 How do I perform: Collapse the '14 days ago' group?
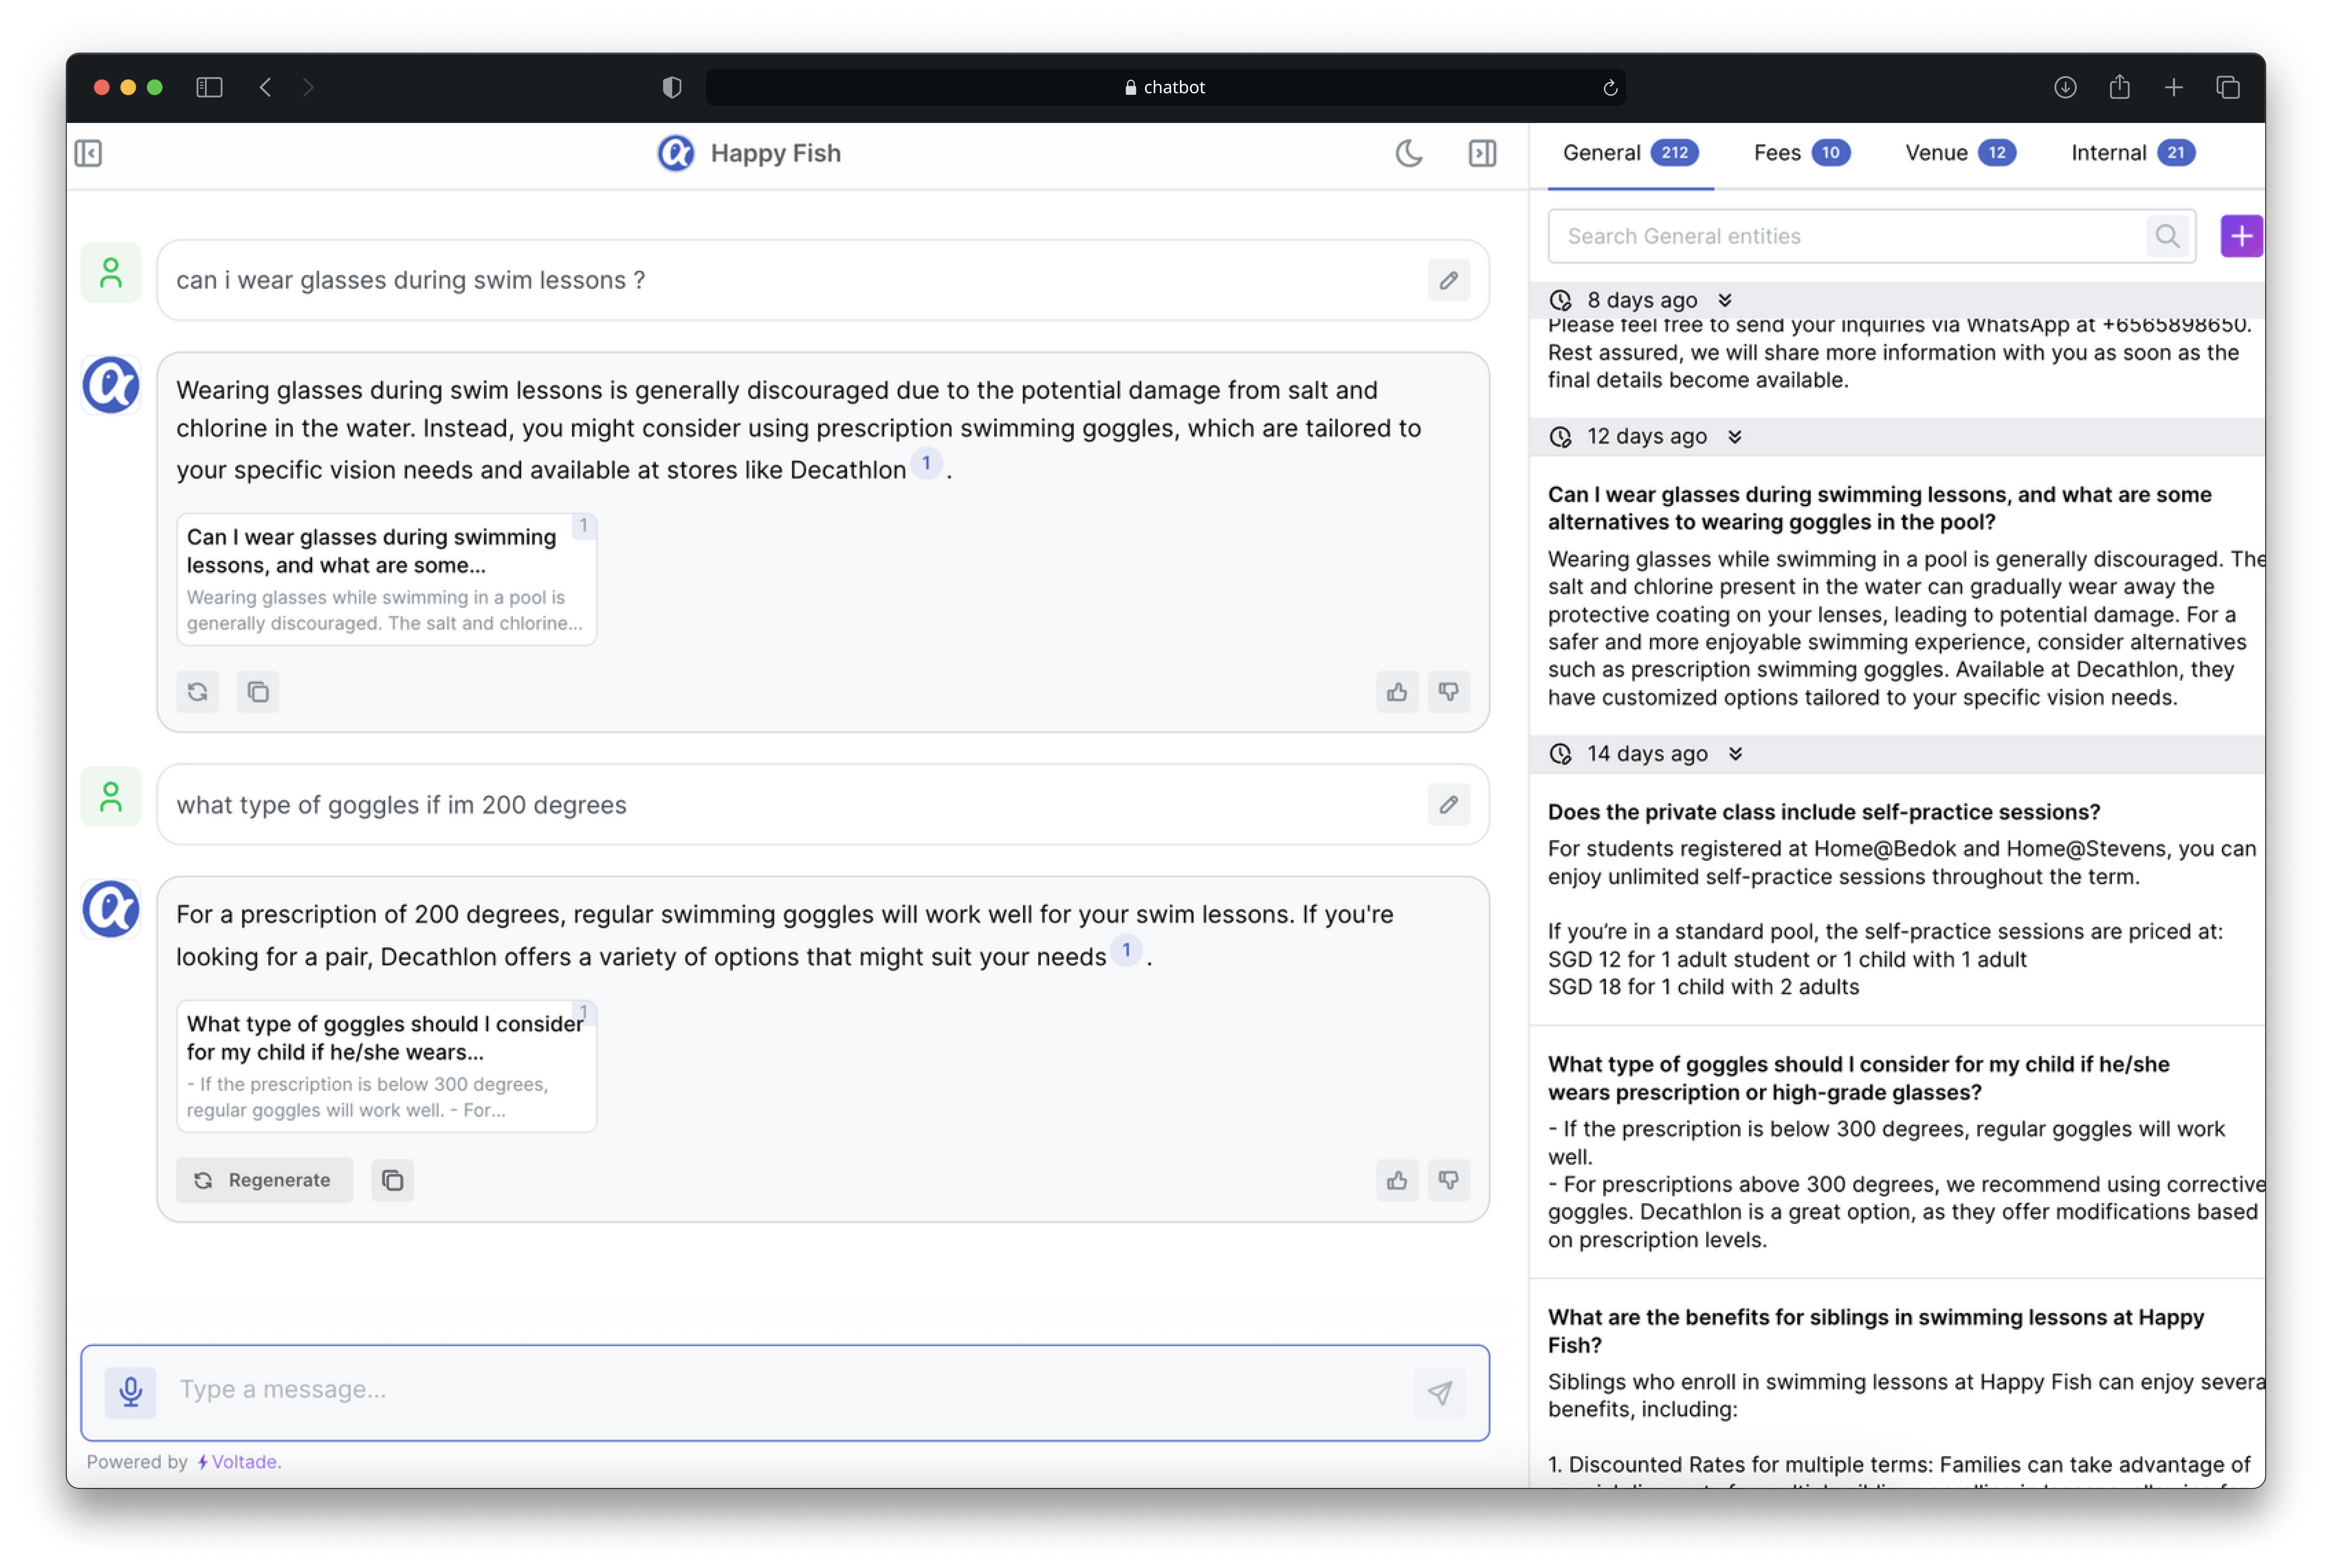point(1736,754)
